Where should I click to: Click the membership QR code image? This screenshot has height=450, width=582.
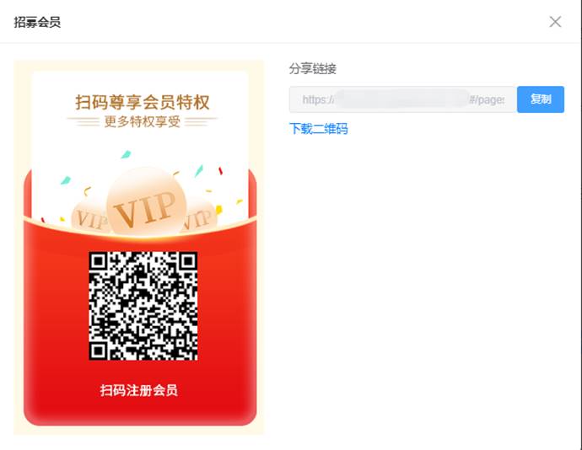click(x=143, y=306)
